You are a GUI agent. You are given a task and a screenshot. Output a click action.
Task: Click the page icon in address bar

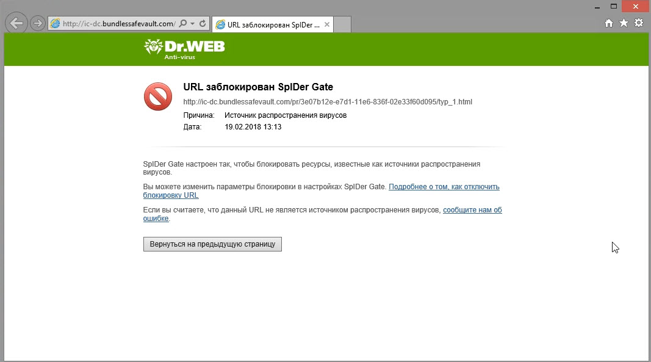tap(55, 24)
